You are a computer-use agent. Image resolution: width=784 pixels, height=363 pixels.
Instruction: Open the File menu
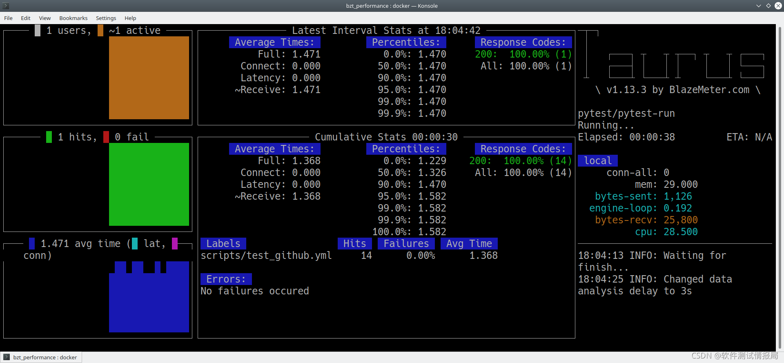click(x=8, y=18)
